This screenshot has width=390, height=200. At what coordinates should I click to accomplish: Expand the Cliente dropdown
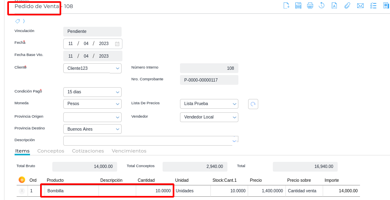118,68
